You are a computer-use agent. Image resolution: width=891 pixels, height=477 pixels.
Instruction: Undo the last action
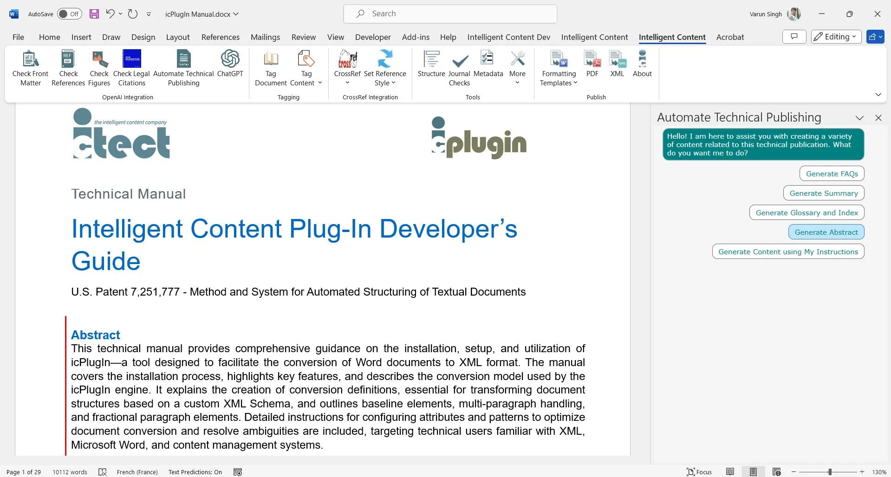(x=110, y=14)
